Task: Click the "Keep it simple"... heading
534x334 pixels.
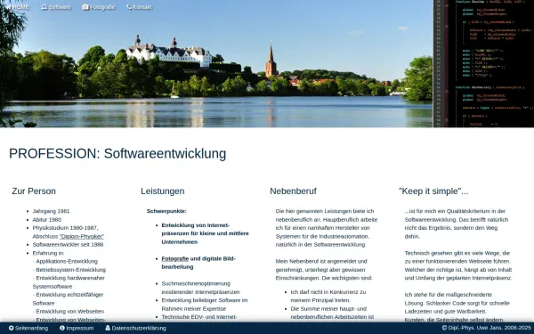Action: coord(433,191)
